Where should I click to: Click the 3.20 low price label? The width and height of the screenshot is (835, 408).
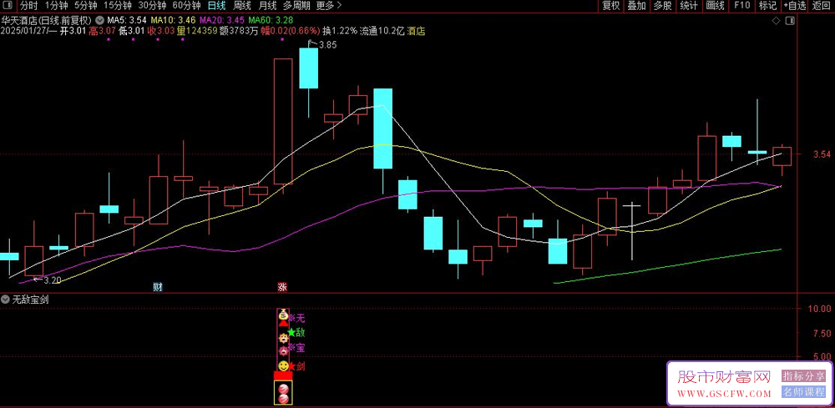pos(52,280)
